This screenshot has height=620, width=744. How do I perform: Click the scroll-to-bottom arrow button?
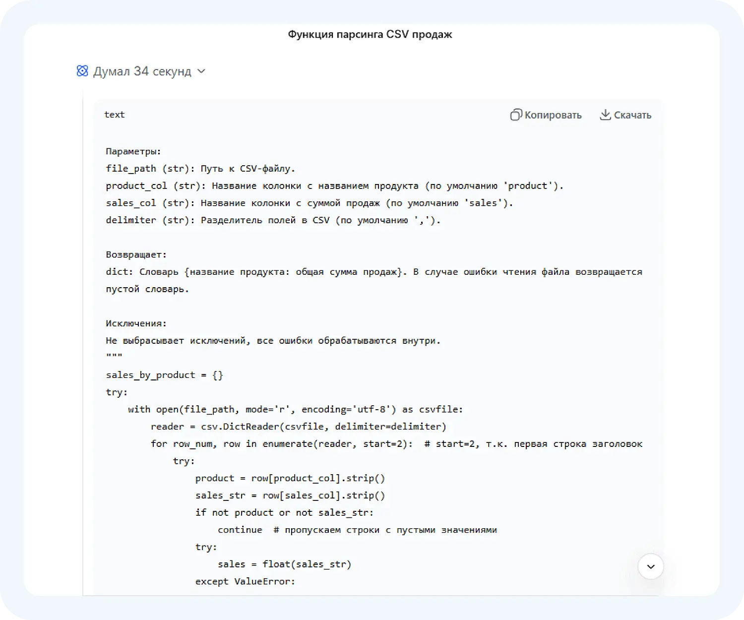tap(650, 566)
